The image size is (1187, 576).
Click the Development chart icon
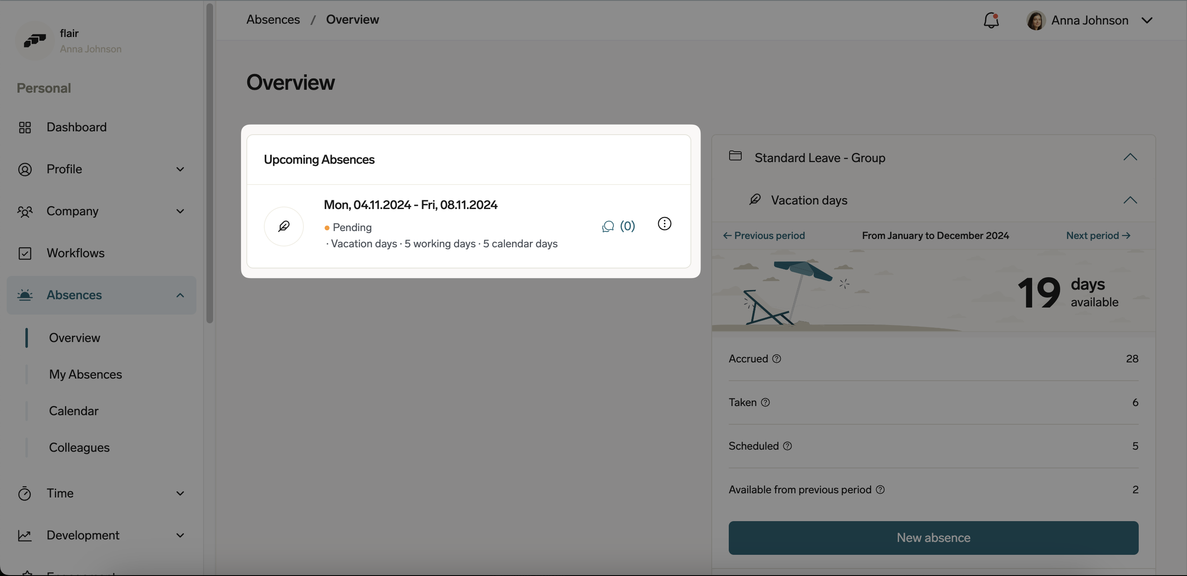[25, 536]
